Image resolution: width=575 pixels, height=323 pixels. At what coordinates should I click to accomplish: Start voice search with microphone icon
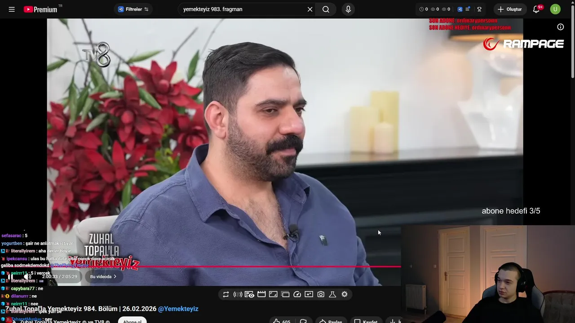click(348, 9)
